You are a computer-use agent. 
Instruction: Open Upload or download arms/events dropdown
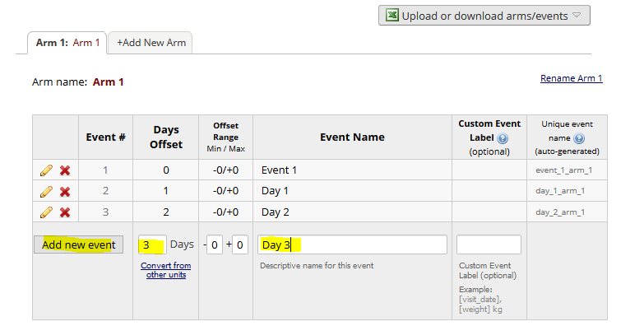[484, 16]
